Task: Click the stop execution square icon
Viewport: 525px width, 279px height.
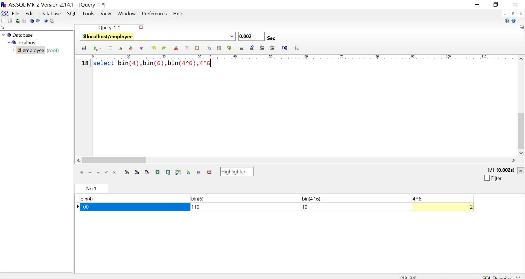Action: 110,48
